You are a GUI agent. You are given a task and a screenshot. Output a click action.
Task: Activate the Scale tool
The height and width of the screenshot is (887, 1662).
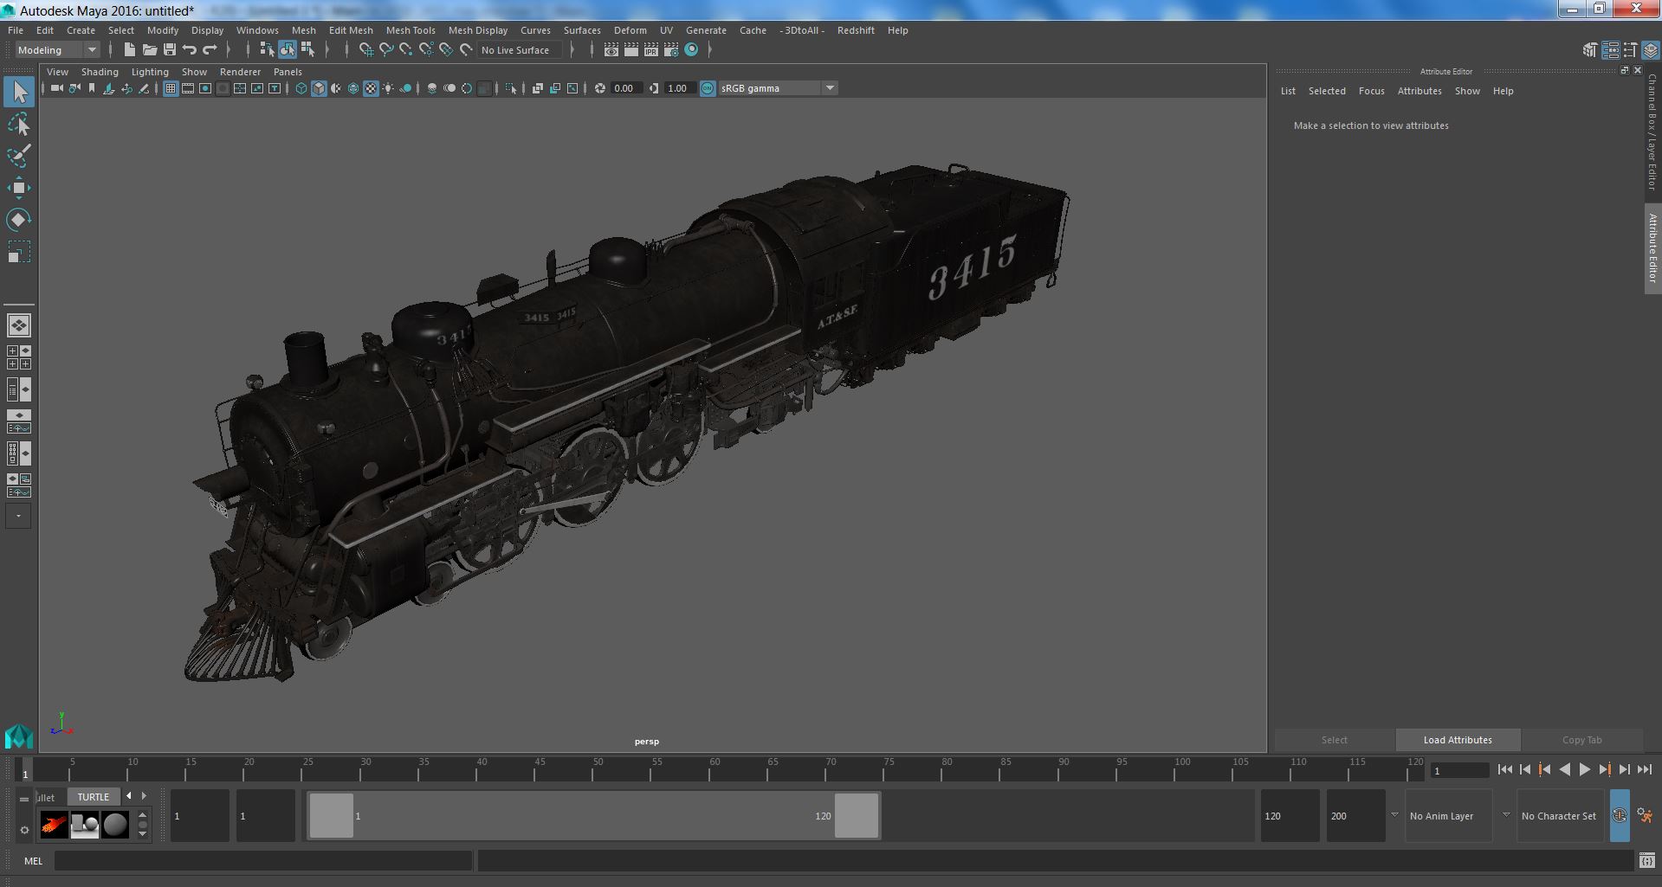pos(19,252)
